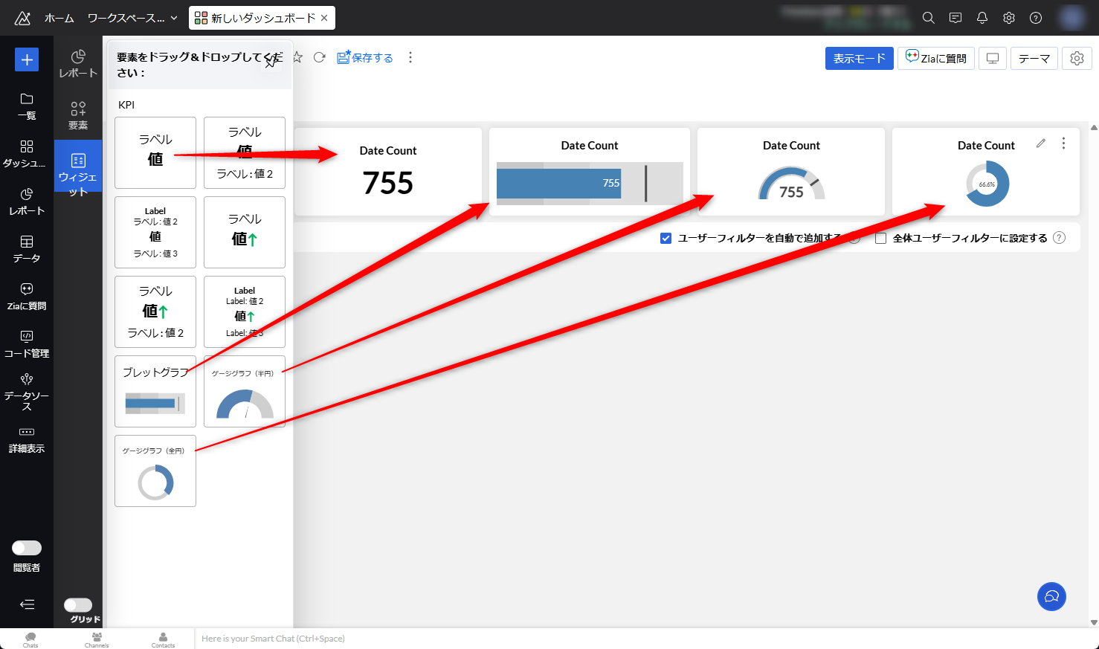Select the ブレットグラフ widget thumbnail
1099x649 pixels.
point(155,391)
